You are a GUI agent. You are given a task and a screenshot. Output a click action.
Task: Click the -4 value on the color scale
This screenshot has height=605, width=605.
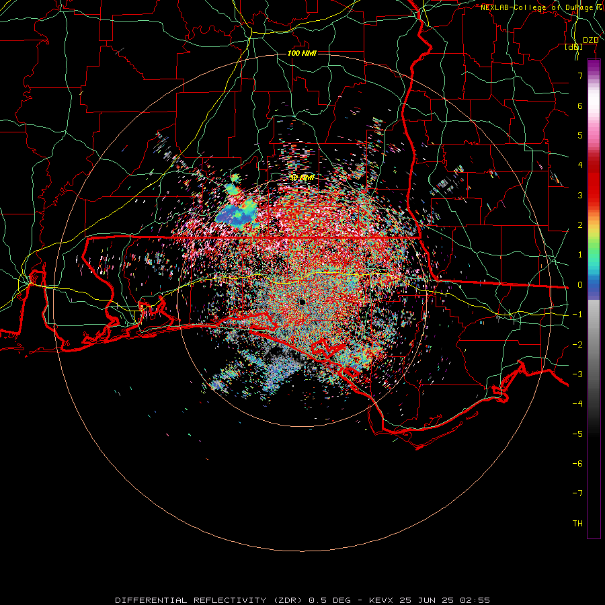pos(577,404)
